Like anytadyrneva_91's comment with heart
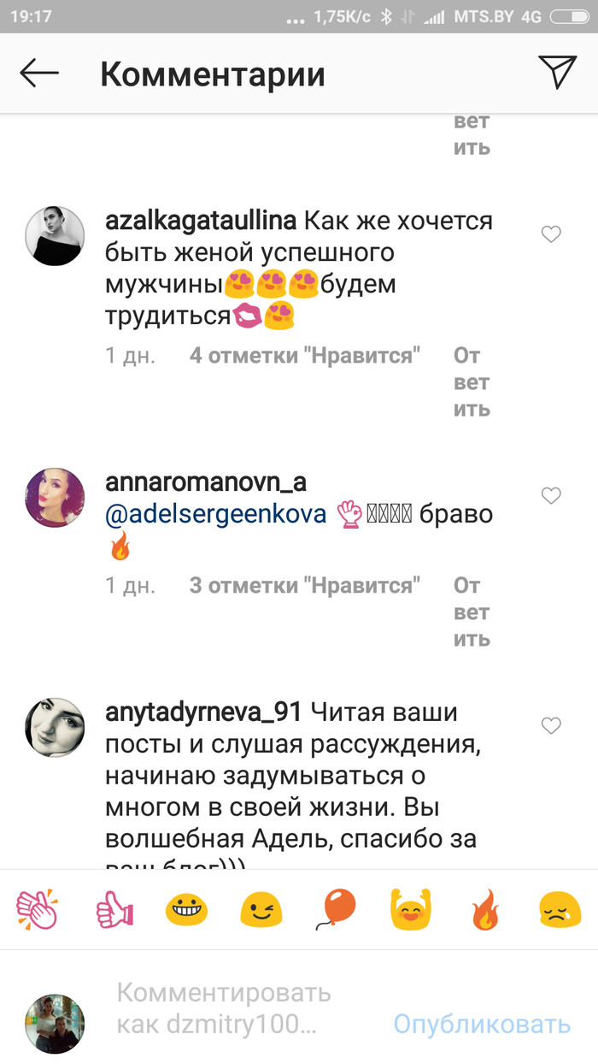Viewport: 598px width, 1064px height. (552, 726)
